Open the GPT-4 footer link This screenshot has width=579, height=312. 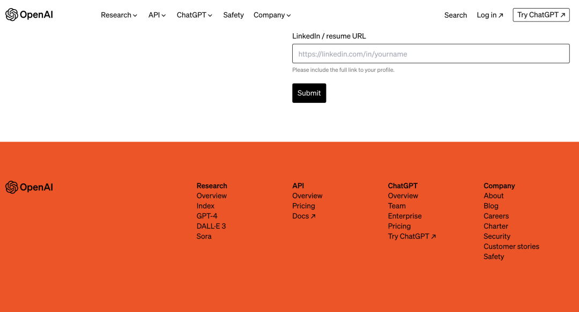pos(207,216)
